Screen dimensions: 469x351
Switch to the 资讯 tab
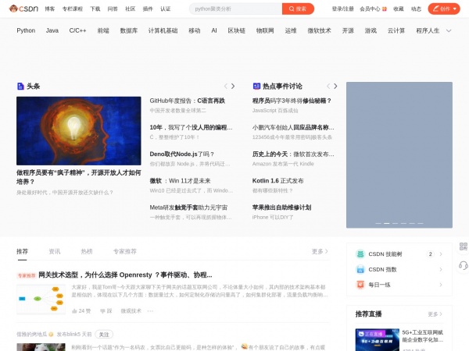coord(55,251)
